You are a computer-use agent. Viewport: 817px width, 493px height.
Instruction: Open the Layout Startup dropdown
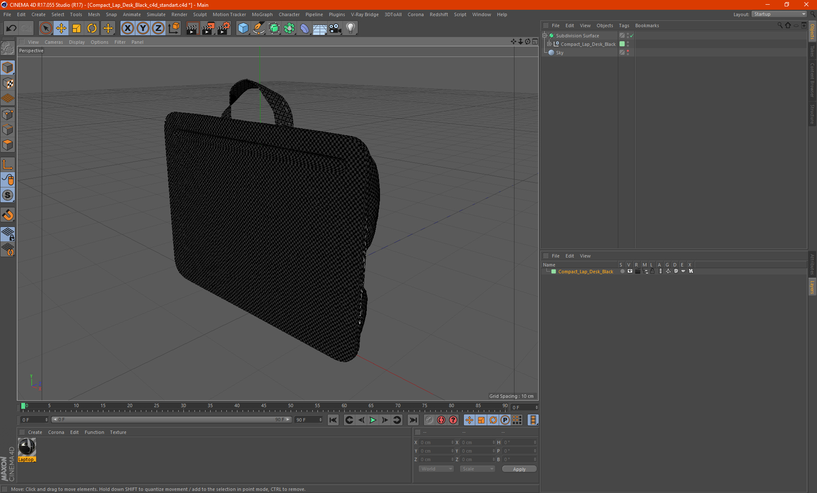tap(780, 14)
